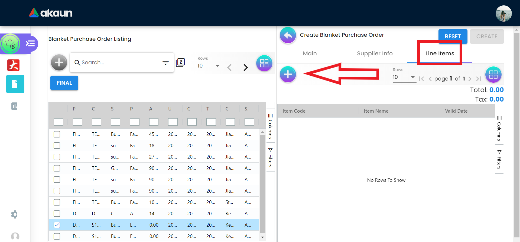Click the scroll-up arrow of listing table
Screen dimensions: 520x242
click(262, 132)
